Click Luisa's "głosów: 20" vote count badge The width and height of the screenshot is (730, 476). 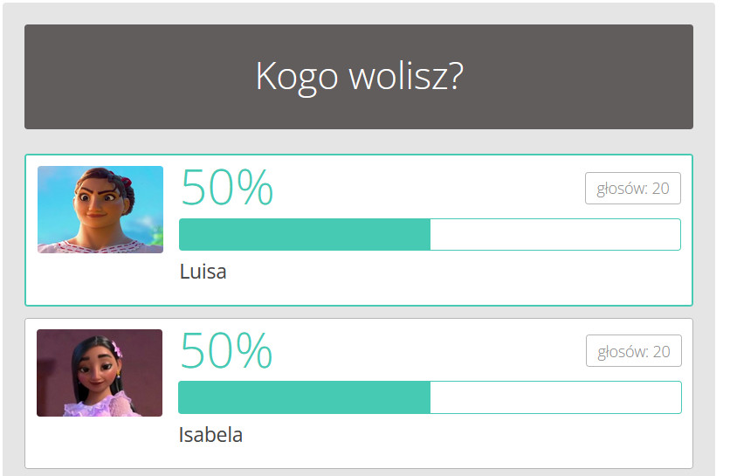coord(632,189)
